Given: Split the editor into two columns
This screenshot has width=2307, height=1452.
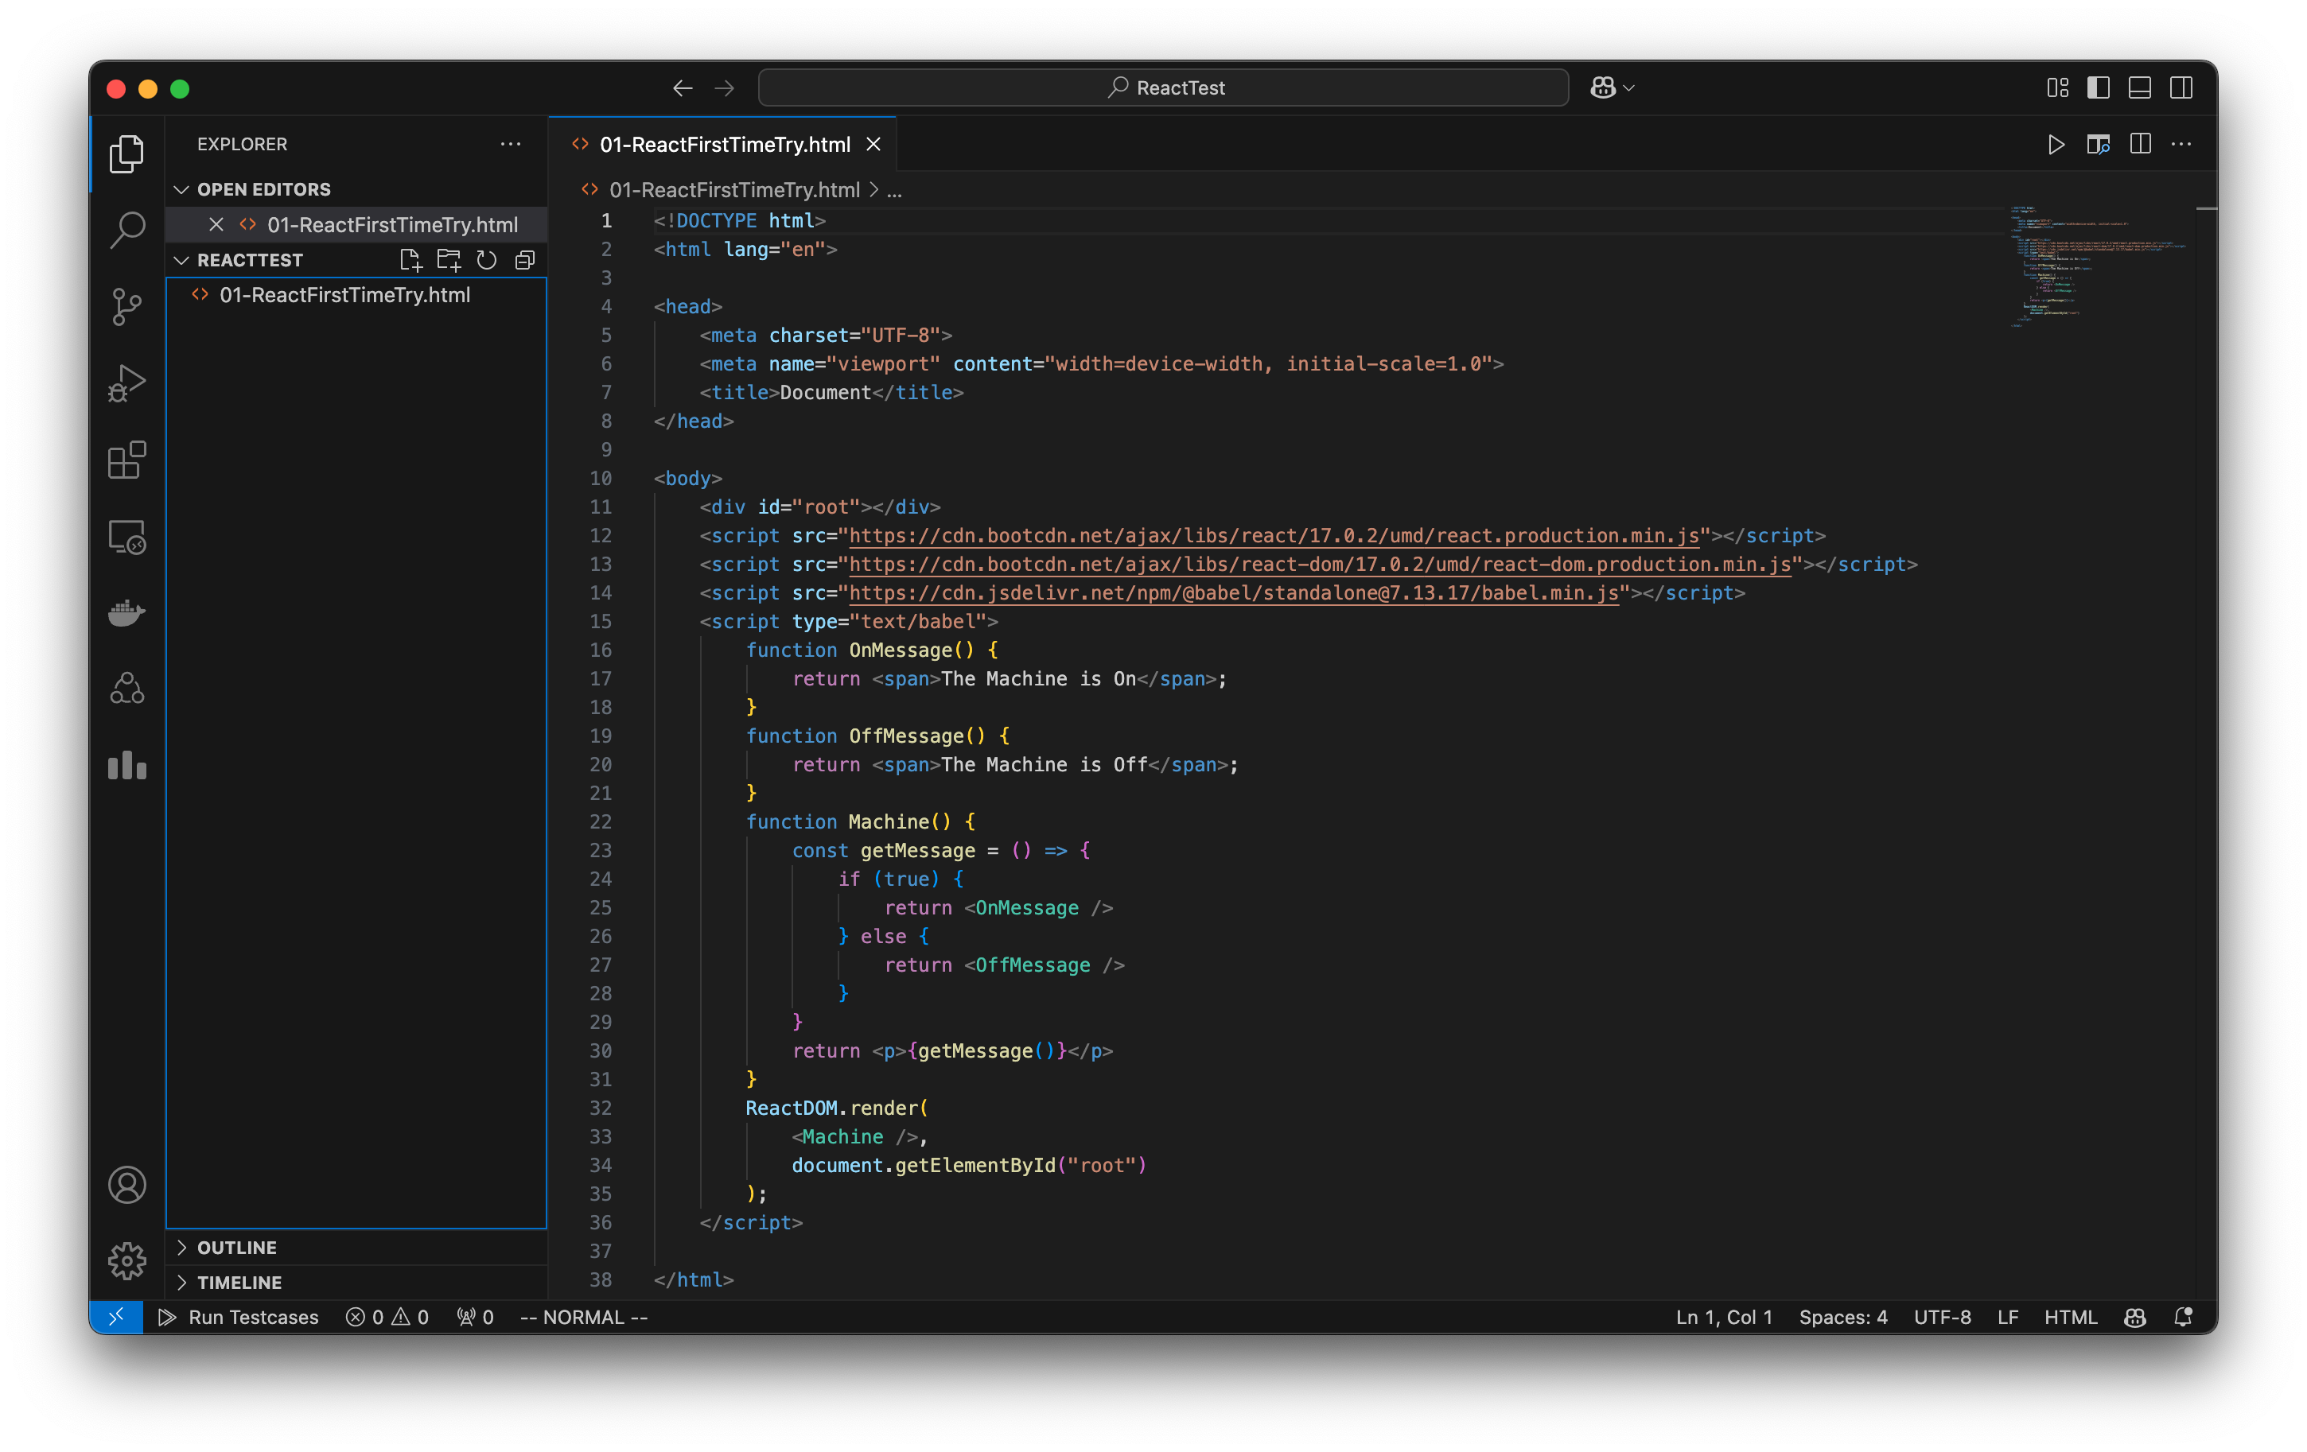Looking at the screenshot, I should click(x=2139, y=145).
